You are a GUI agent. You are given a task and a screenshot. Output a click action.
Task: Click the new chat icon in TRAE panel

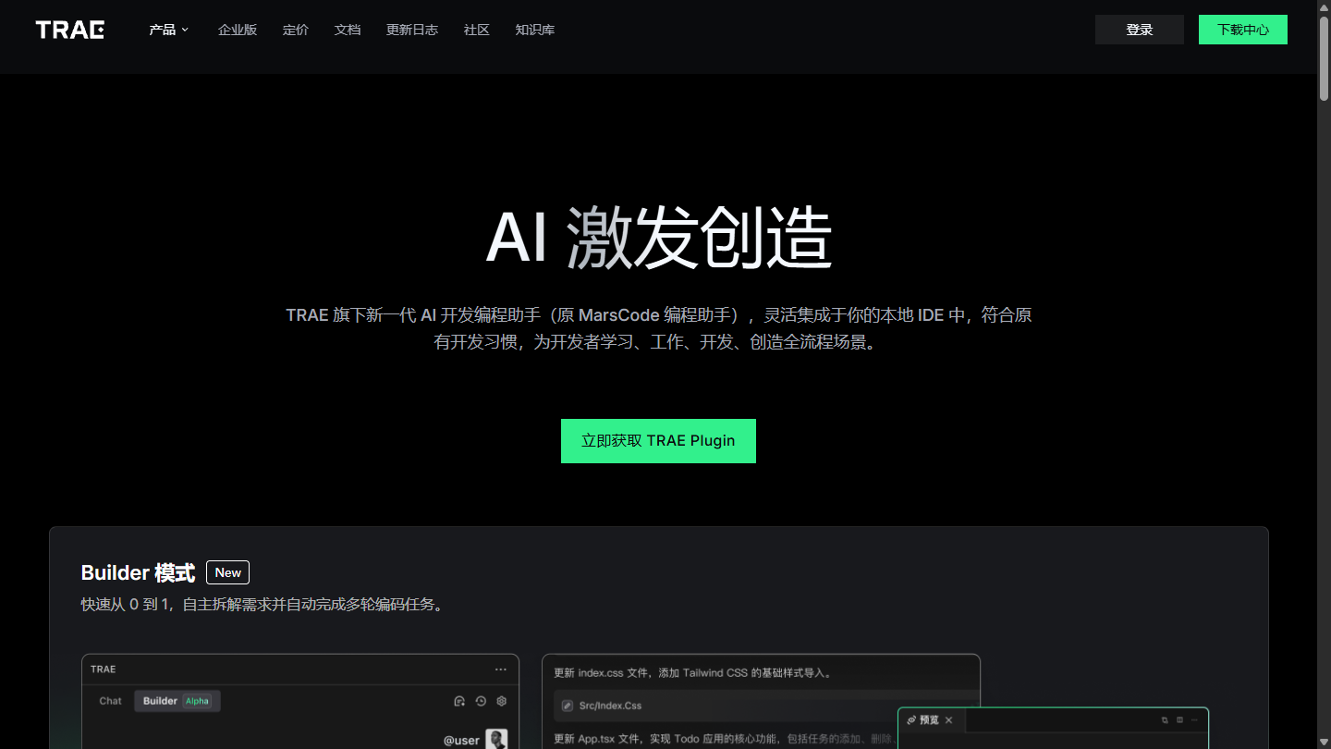pos(459,701)
